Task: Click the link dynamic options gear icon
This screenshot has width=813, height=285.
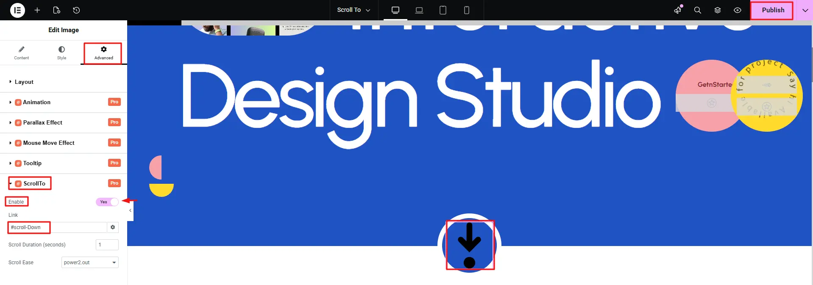Action: tap(113, 227)
